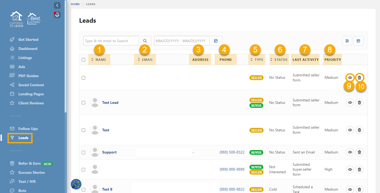The width and height of the screenshot is (380, 193).
Task: Delete the Test lead using trash icon
Action: tap(359, 130)
